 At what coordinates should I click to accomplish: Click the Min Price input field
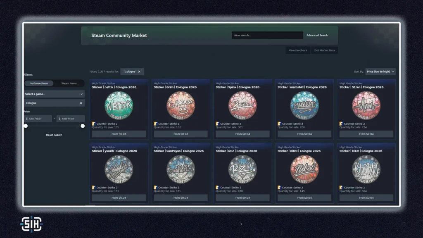coord(38,119)
